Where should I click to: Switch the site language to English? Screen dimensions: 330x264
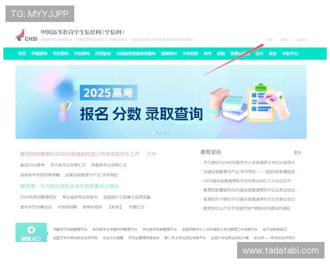coord(301,40)
